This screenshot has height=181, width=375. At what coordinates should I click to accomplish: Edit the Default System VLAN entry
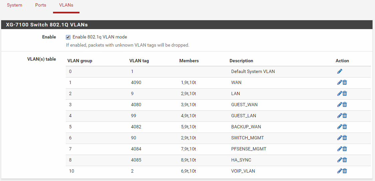[340, 71]
